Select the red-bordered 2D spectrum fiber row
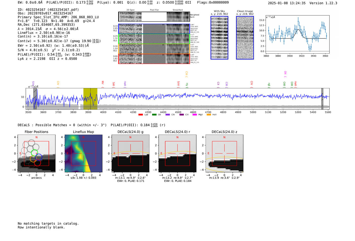 (x=154, y=59)
